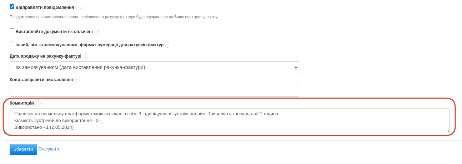
Task: Grab the comment textarea resize handle
Action: (x=448, y=131)
